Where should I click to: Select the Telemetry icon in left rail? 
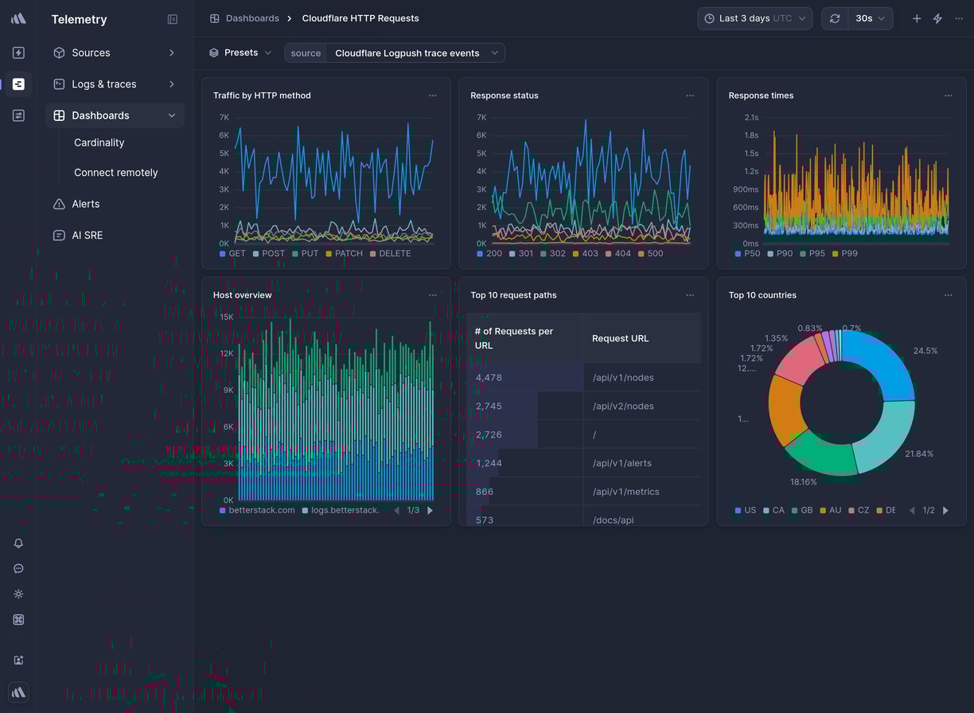(18, 84)
